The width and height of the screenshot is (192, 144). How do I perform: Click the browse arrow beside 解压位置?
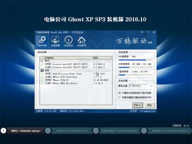[x=151, y=86]
